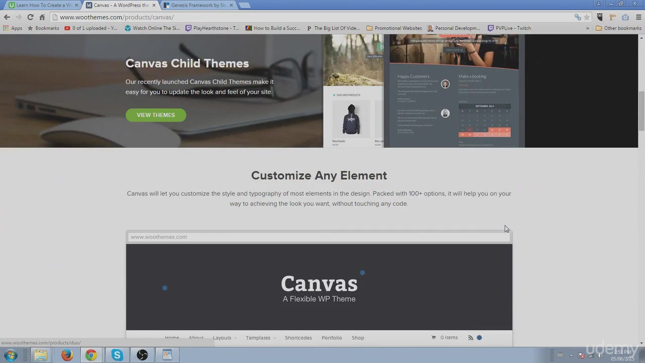Click the camera screenshot extension icon
Screen dimensions: 645x363
(x=625, y=17)
